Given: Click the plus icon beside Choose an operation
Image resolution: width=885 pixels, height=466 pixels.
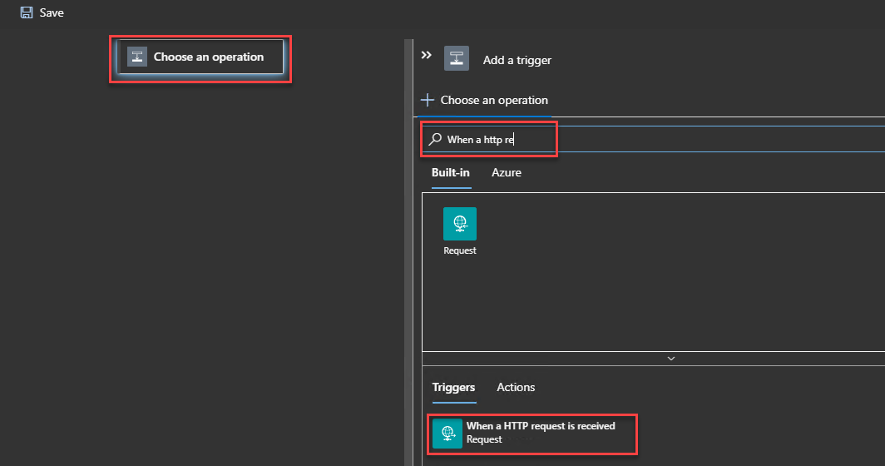Looking at the screenshot, I should [428, 100].
